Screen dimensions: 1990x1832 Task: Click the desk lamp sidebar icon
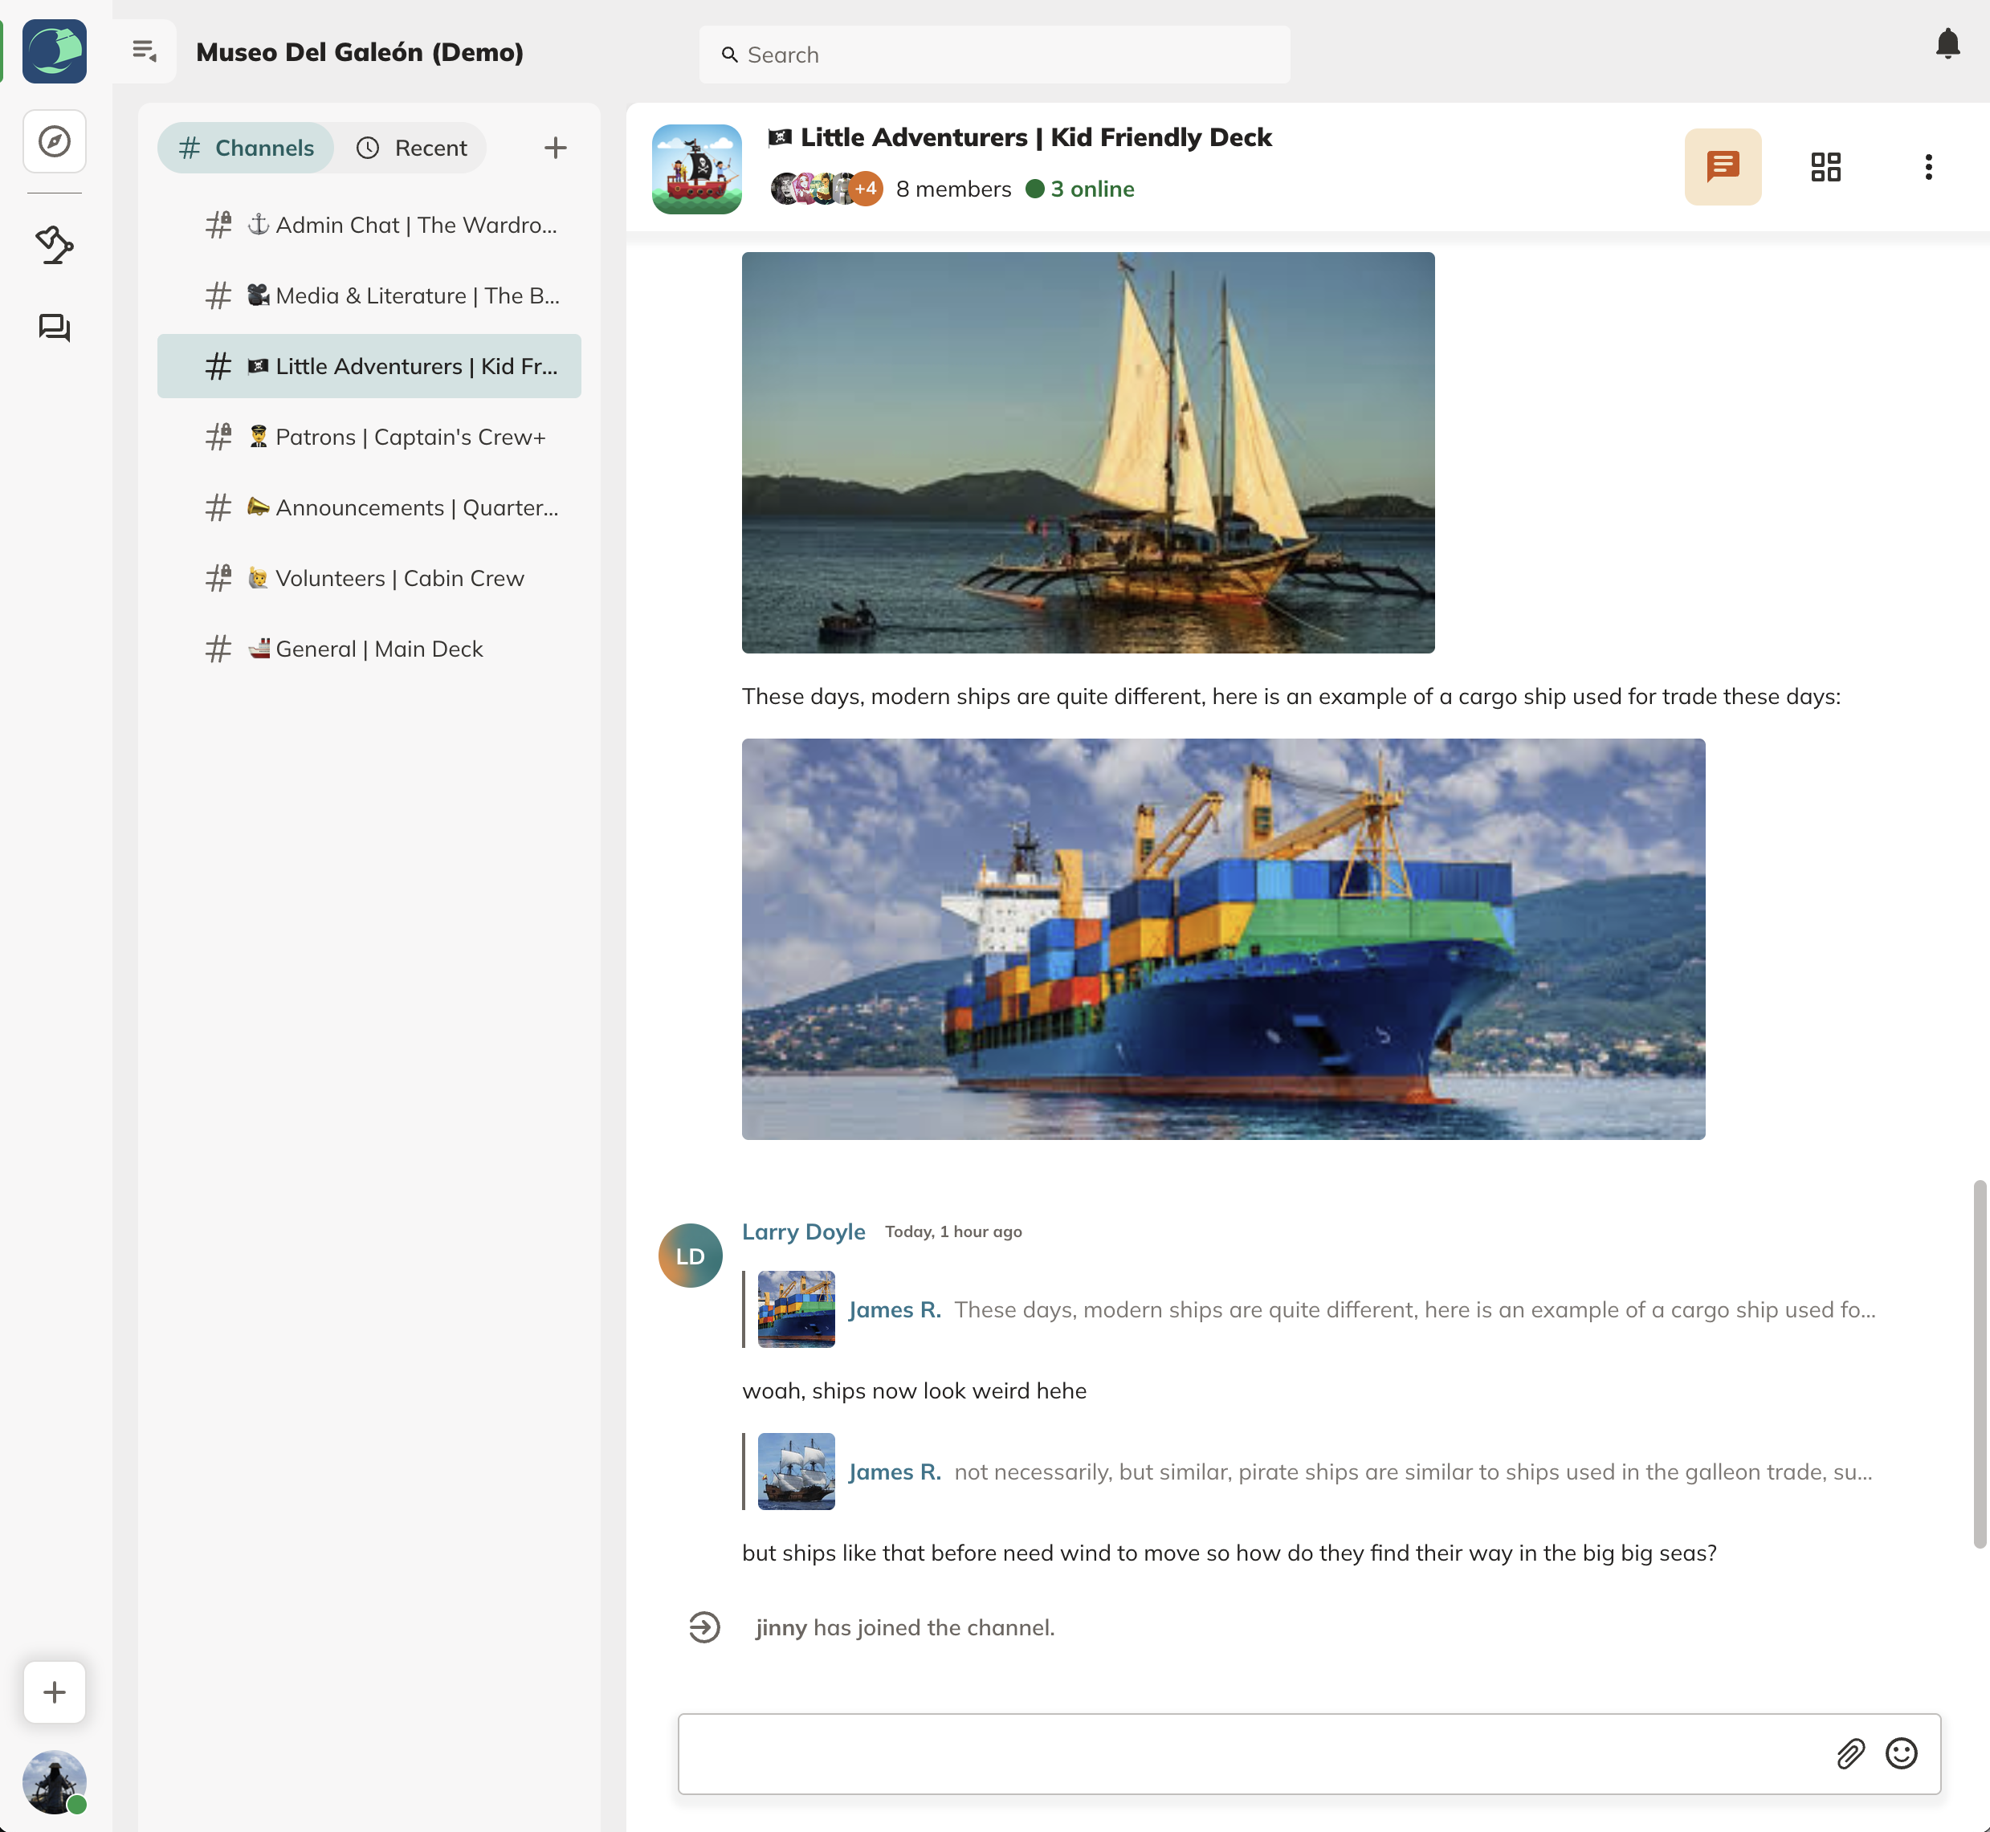55,245
